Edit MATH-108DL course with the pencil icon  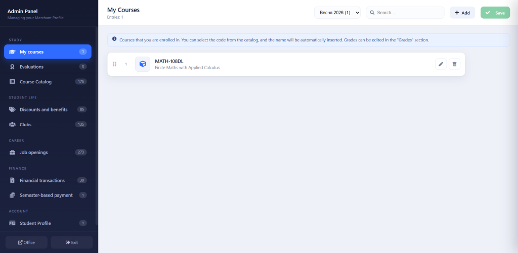tap(441, 64)
